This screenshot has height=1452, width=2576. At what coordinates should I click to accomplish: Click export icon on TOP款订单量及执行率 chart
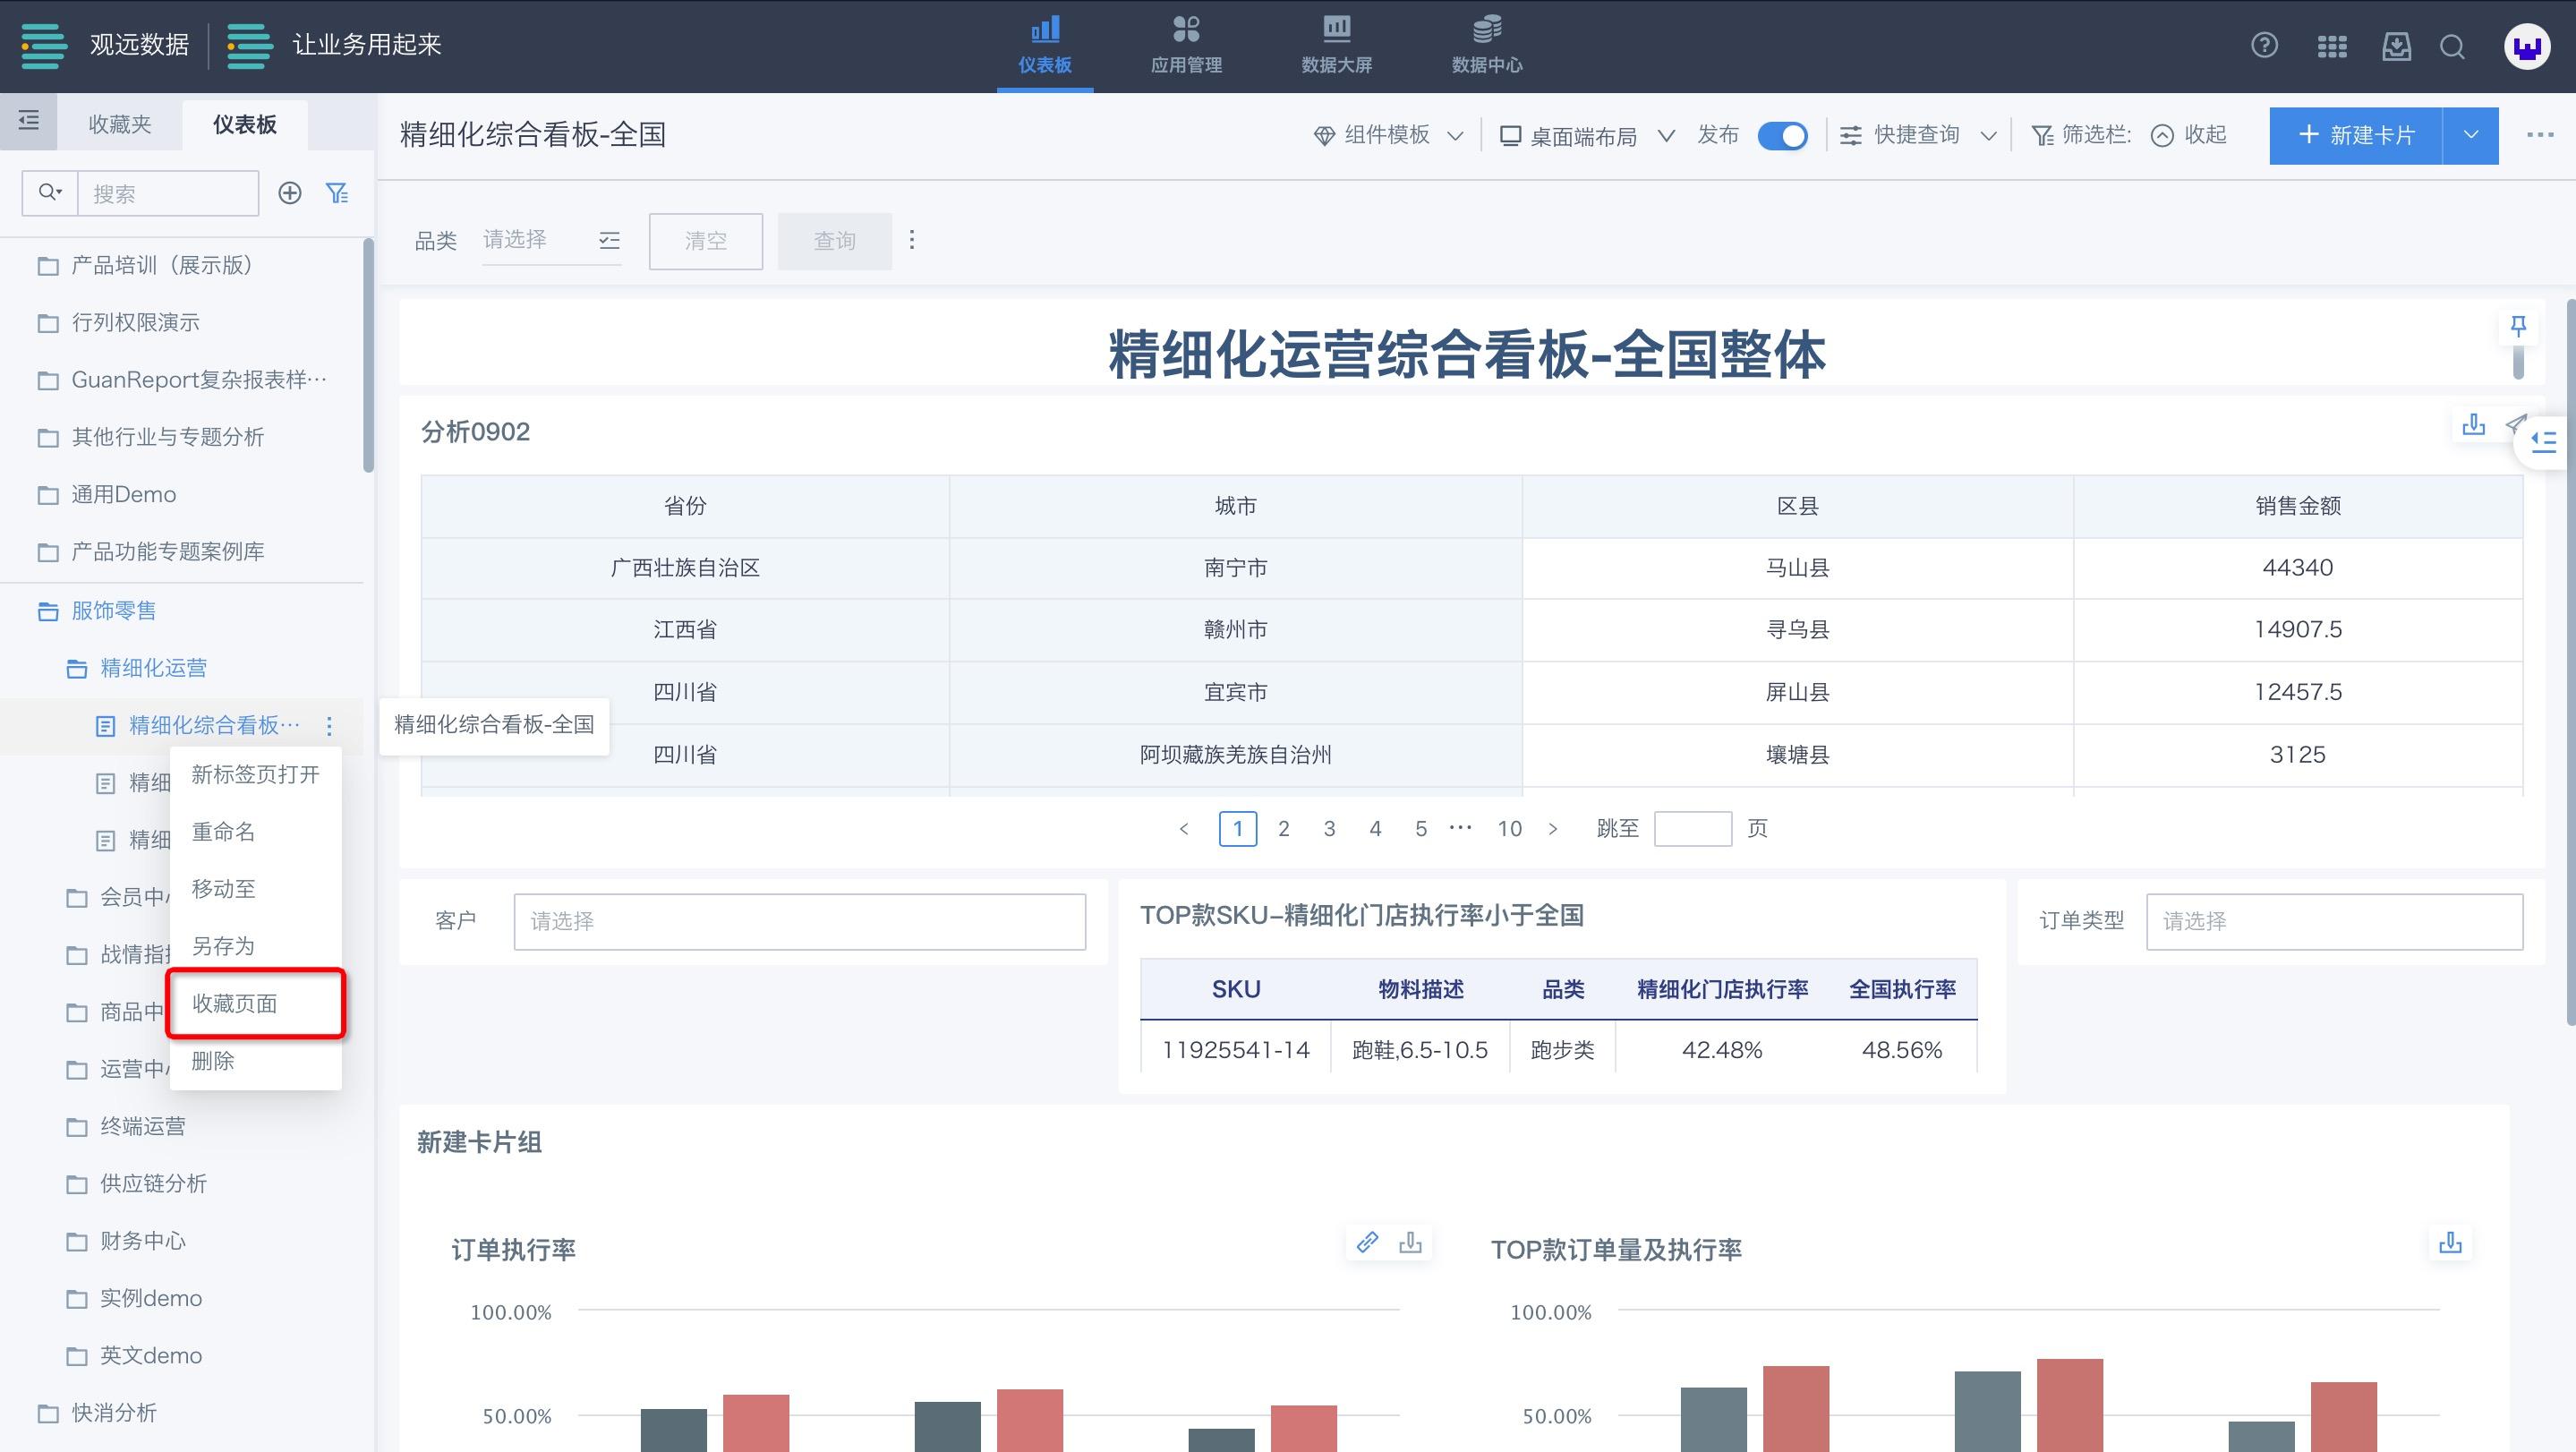point(2450,1242)
